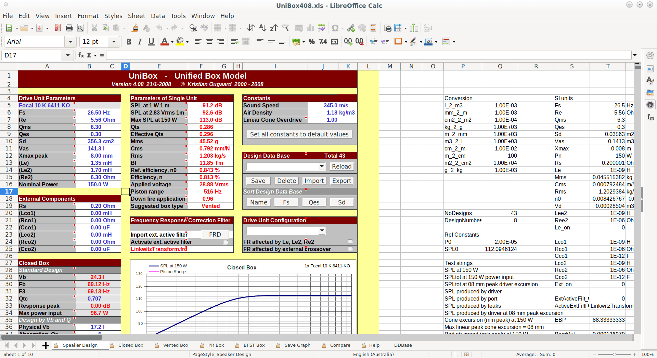Open the Format menu
This screenshot has height=358, width=657.
(x=88, y=16)
